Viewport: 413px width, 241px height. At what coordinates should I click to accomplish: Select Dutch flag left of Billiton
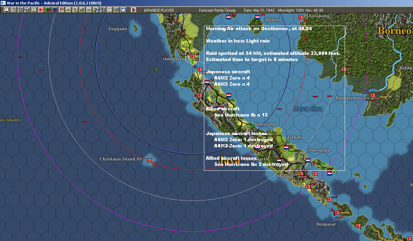[257, 17]
